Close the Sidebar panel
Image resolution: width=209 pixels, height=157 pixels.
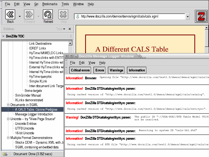70,29
